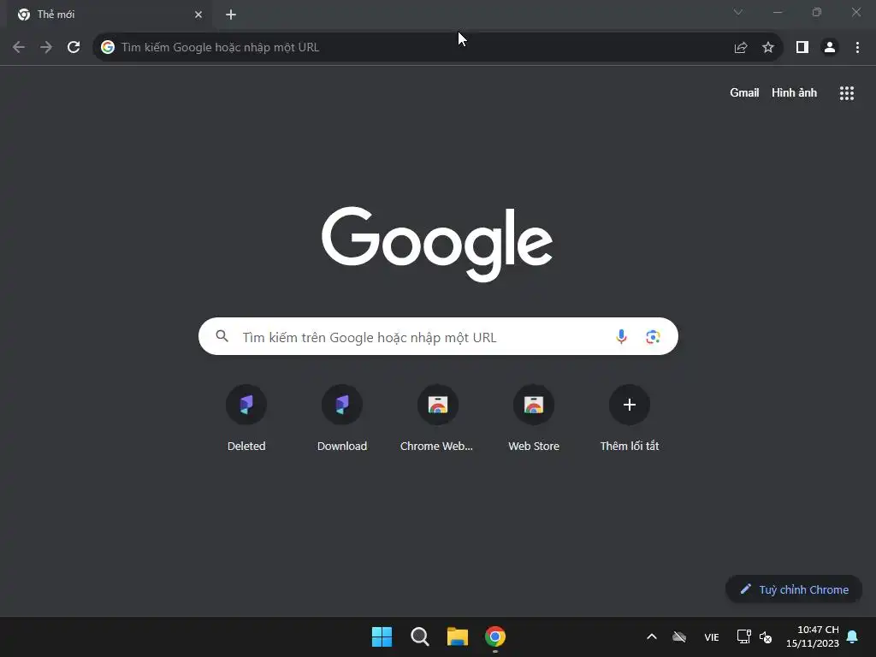
Task: Reload the current page
Action: click(74, 48)
